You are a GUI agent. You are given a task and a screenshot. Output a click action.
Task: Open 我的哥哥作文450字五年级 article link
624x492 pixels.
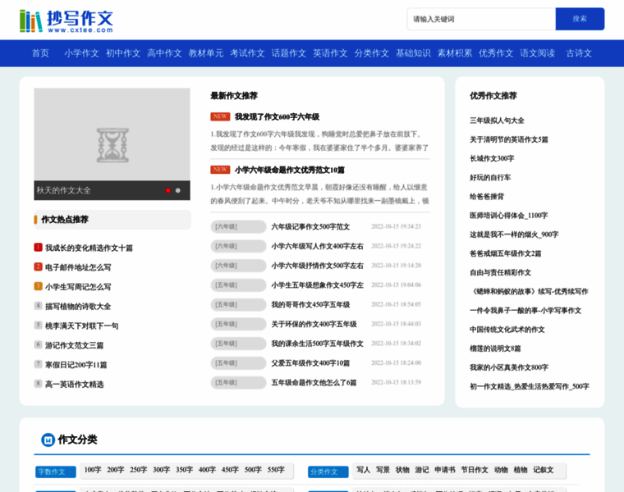coord(310,305)
